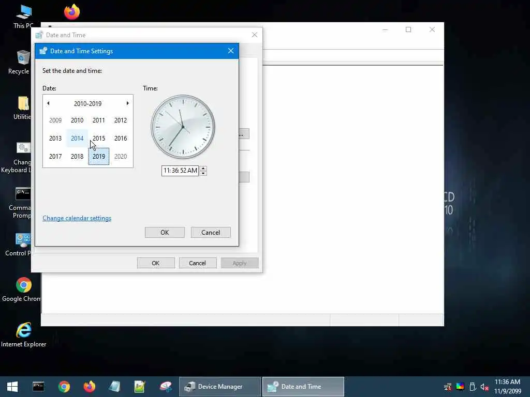
Task: Open the Utilities folder on the desktop
Action: (23, 108)
